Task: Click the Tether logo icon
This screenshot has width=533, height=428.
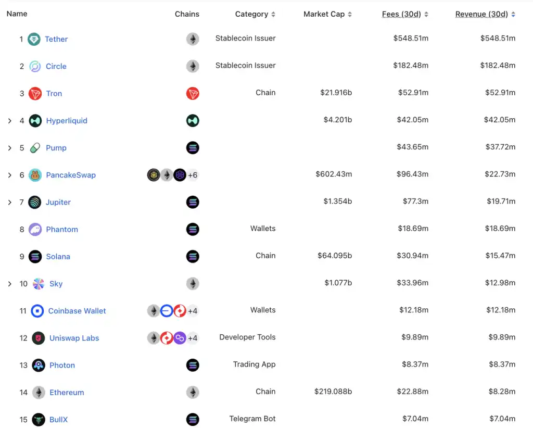Action: click(34, 39)
